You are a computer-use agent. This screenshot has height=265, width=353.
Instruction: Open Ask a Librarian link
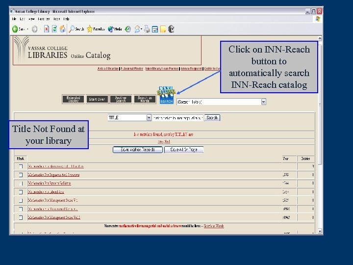click(x=108, y=69)
